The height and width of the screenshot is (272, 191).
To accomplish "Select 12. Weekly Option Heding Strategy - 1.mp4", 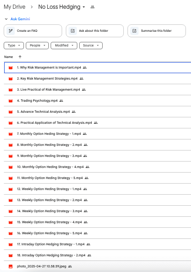I will point(97,189).
